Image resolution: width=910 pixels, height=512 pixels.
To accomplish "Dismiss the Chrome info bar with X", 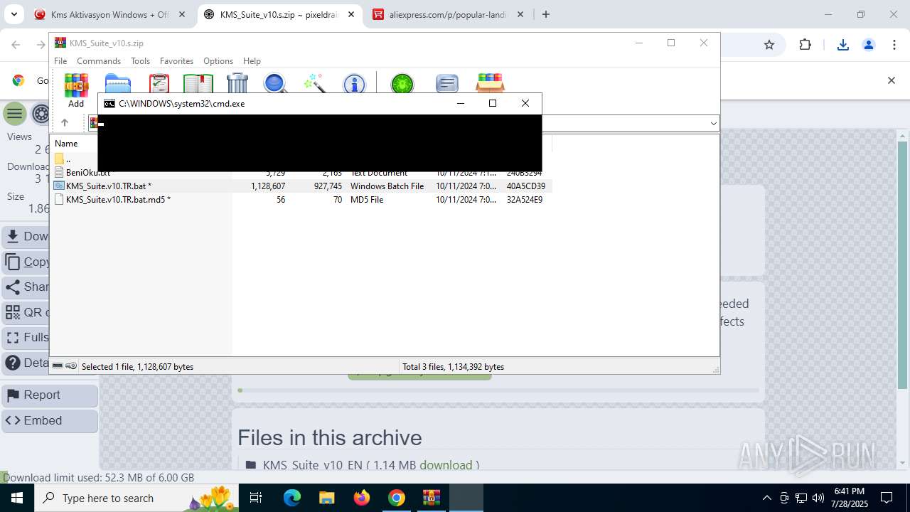I will tap(891, 80).
